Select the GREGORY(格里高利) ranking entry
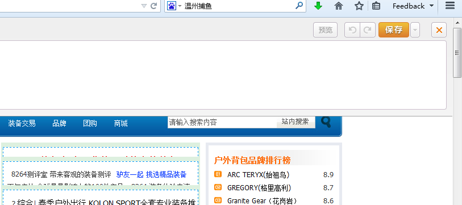This screenshot has height=205, width=462. [x=259, y=187]
